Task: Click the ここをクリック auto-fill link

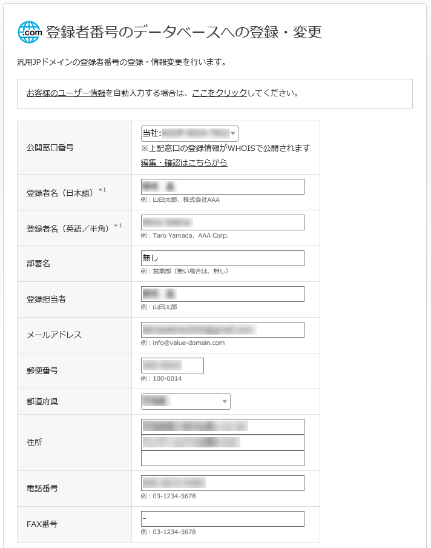Action: (x=219, y=93)
